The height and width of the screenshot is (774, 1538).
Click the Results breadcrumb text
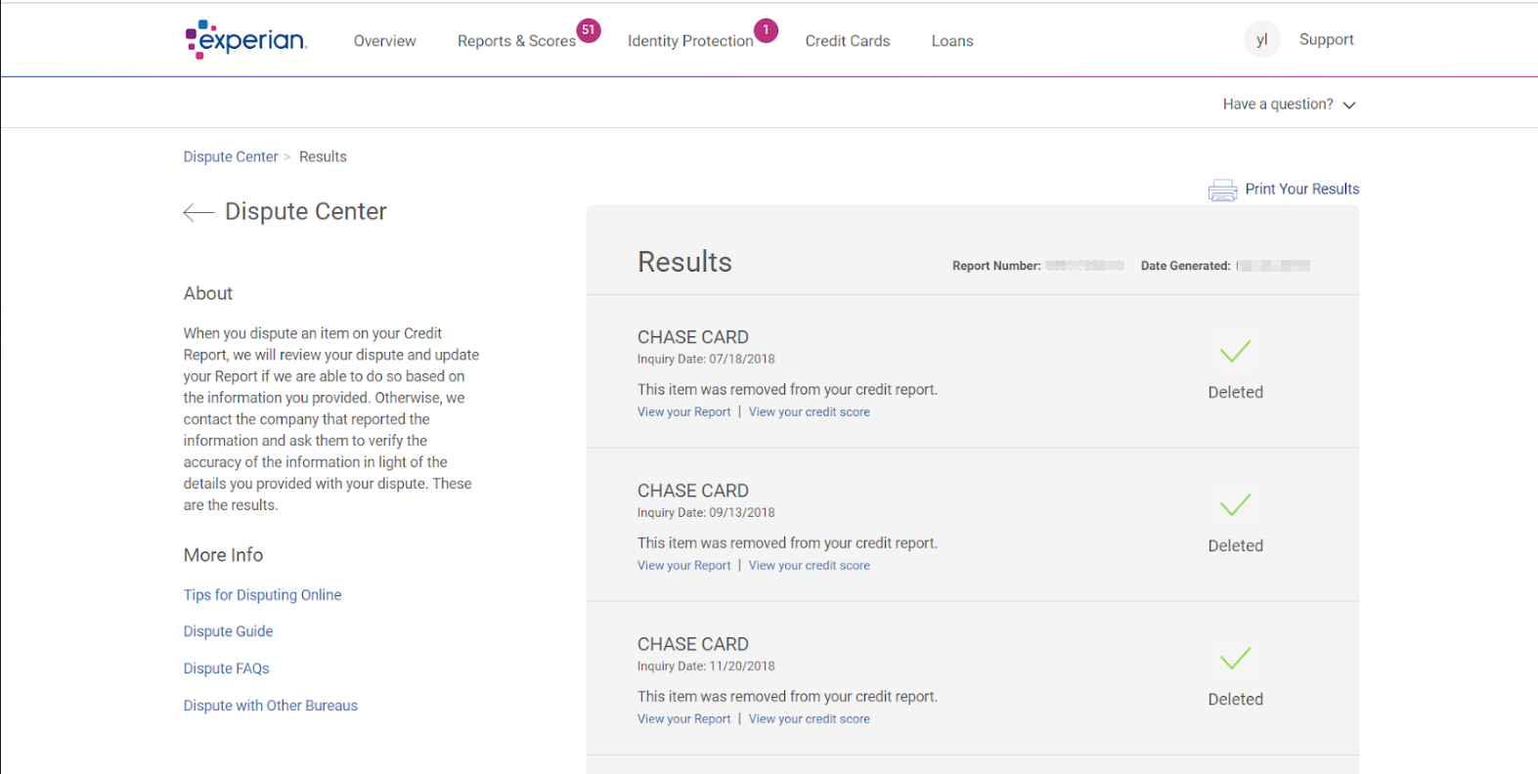pyautogui.click(x=323, y=156)
